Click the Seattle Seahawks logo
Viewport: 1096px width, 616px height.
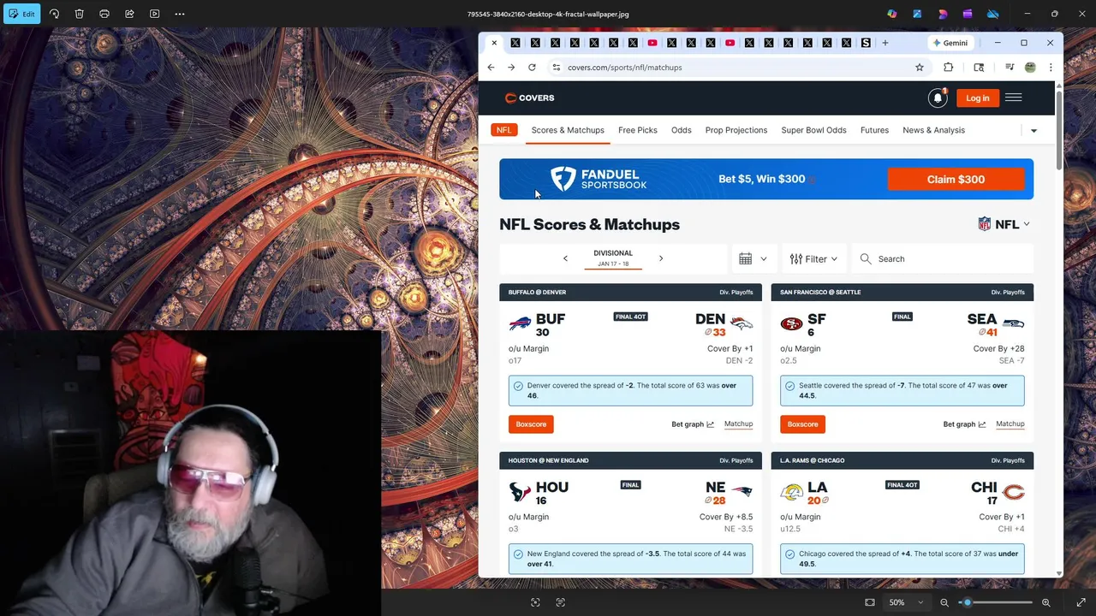pos(1013,323)
